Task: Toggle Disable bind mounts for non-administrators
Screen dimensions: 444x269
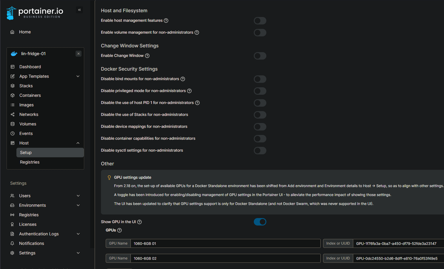Action: 260,79
